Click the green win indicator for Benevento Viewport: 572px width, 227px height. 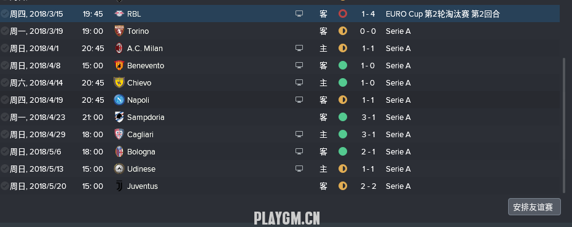point(343,65)
